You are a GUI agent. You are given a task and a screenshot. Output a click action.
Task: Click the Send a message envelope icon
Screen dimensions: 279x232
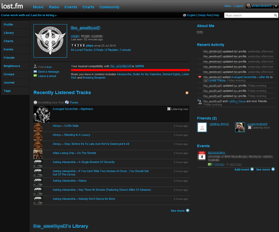[x=35, y=72]
